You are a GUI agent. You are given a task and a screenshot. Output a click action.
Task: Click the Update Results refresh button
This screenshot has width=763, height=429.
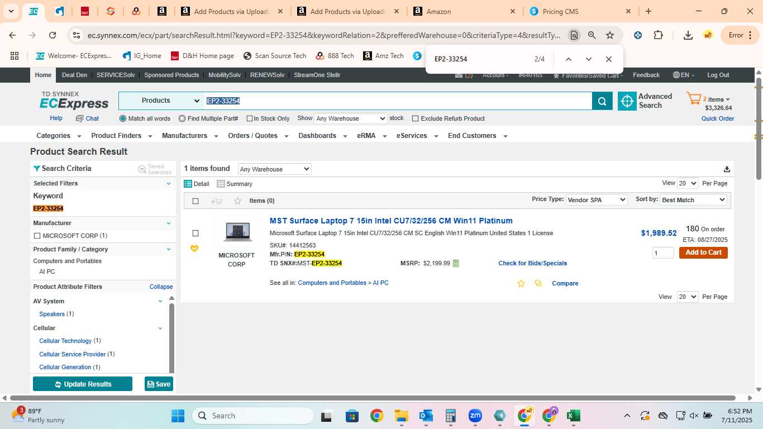pos(83,384)
